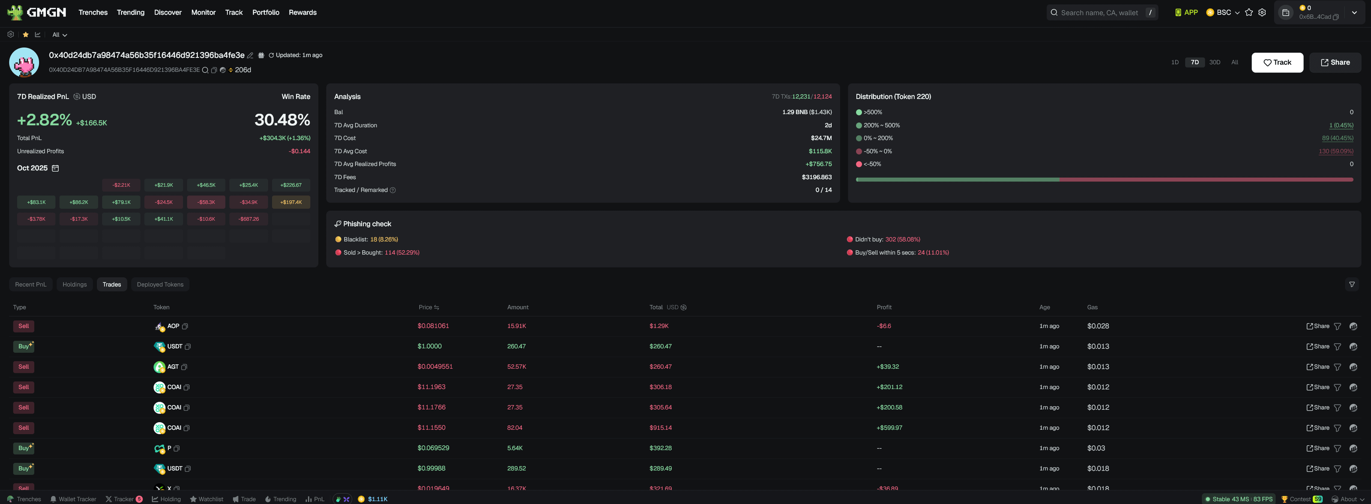The height and width of the screenshot is (504, 1371).
Task: Select the 30D time range
Action: tap(1215, 62)
